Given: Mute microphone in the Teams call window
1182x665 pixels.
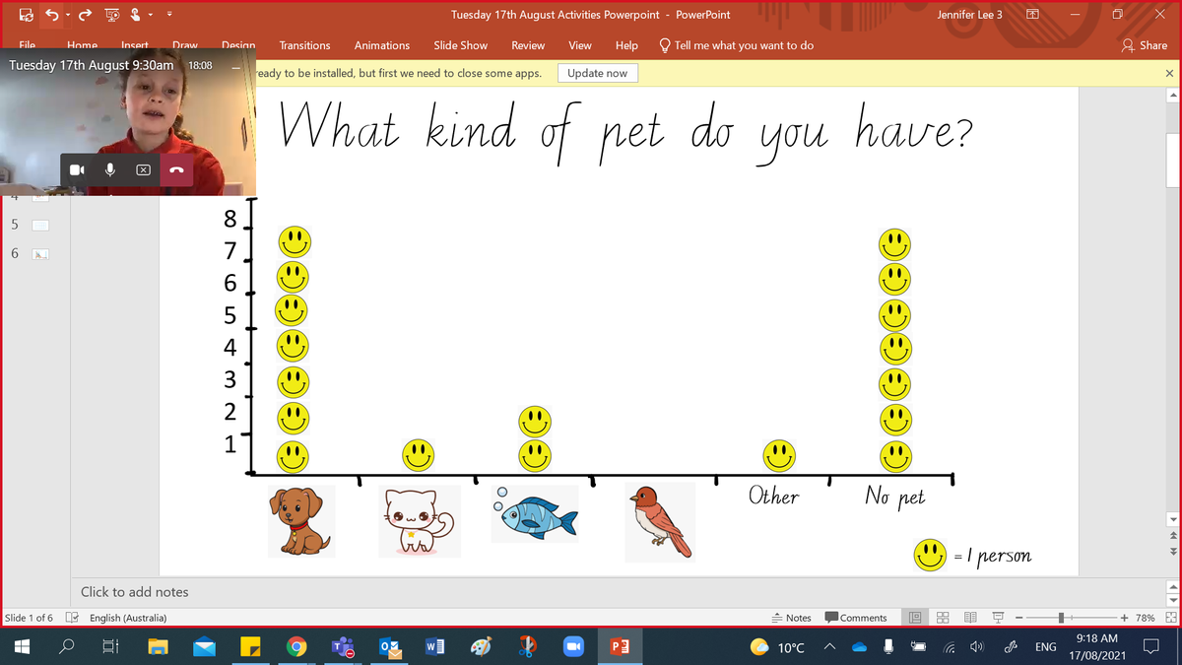Looking at the screenshot, I should click(110, 169).
